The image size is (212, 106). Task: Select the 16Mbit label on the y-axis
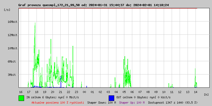12,22
